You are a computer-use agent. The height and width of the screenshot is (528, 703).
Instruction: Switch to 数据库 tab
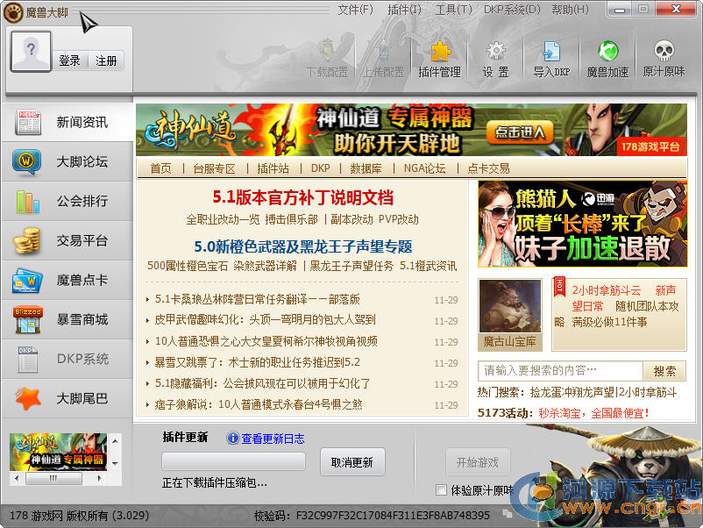(366, 168)
